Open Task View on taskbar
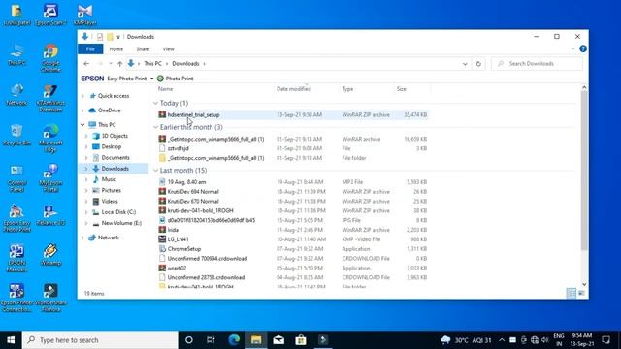Screen dimensions: 621x349 coord(211,340)
